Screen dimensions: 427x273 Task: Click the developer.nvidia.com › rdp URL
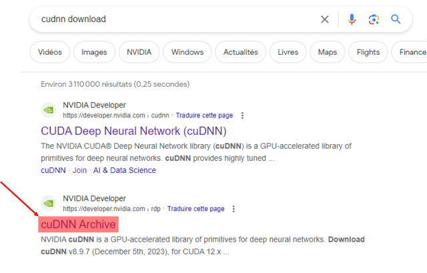(x=111, y=209)
